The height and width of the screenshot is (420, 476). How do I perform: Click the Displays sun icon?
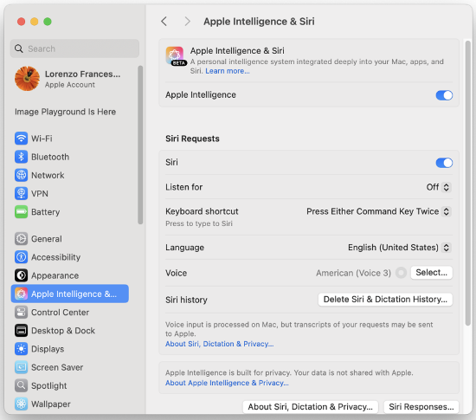[x=21, y=349]
